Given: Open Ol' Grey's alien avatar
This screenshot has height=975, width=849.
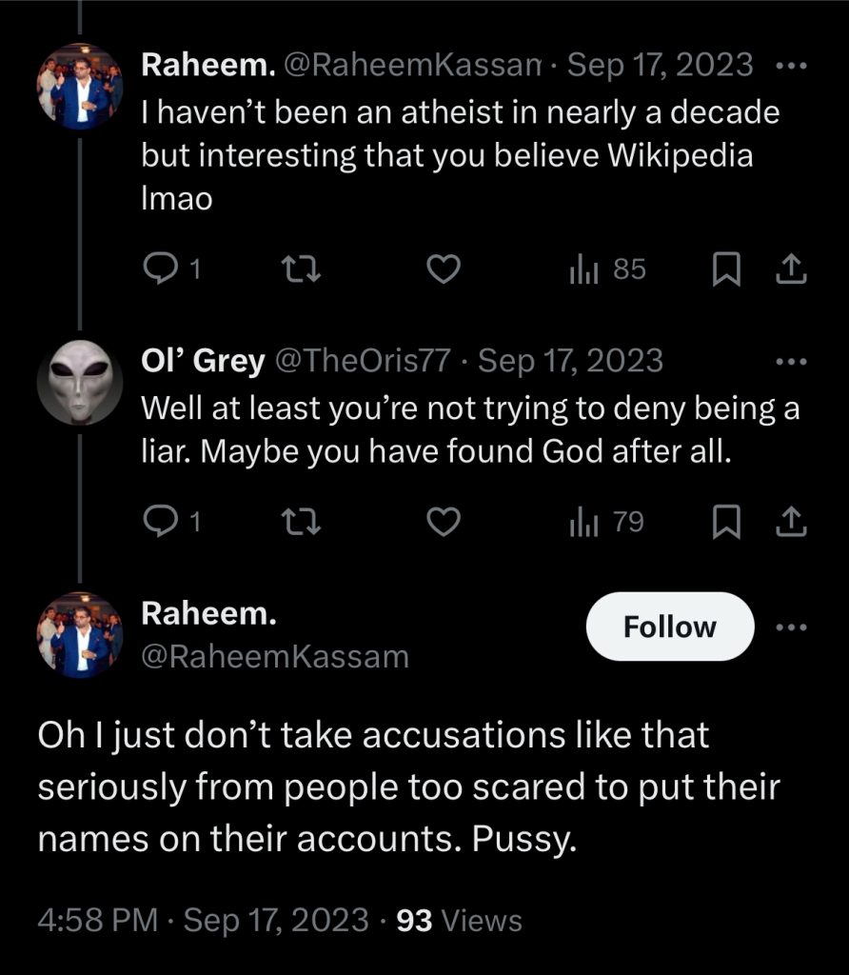Looking at the screenshot, I should 80,382.
